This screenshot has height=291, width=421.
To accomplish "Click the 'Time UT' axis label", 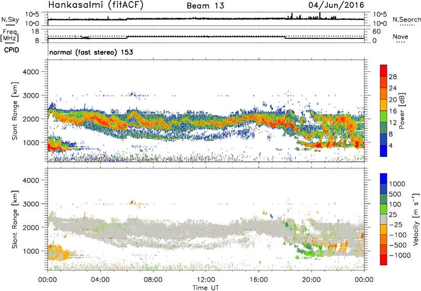I will [206, 288].
